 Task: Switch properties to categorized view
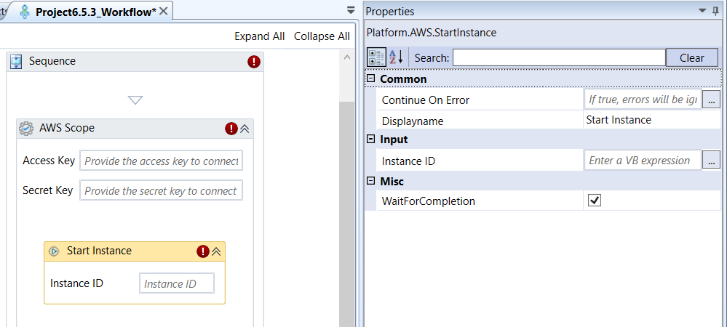click(x=376, y=58)
